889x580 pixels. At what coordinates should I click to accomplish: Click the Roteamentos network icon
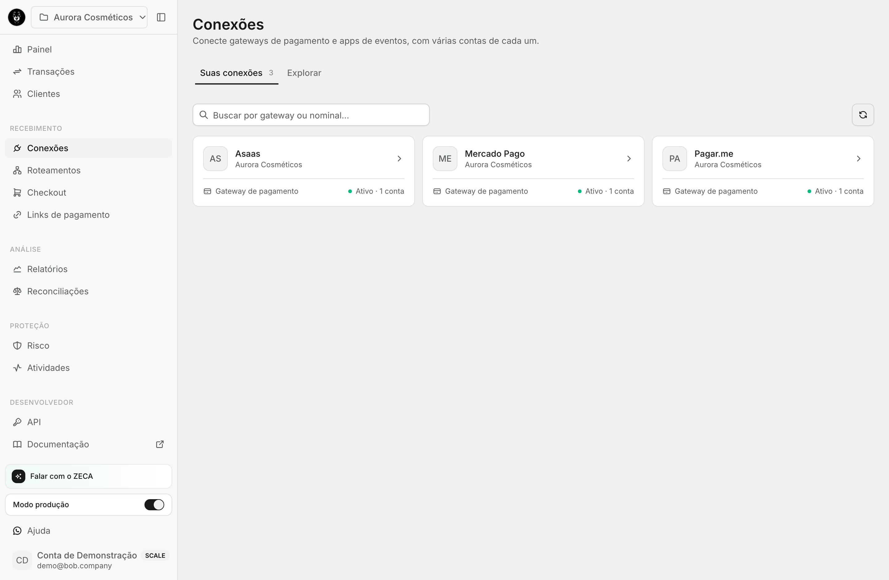[17, 170]
